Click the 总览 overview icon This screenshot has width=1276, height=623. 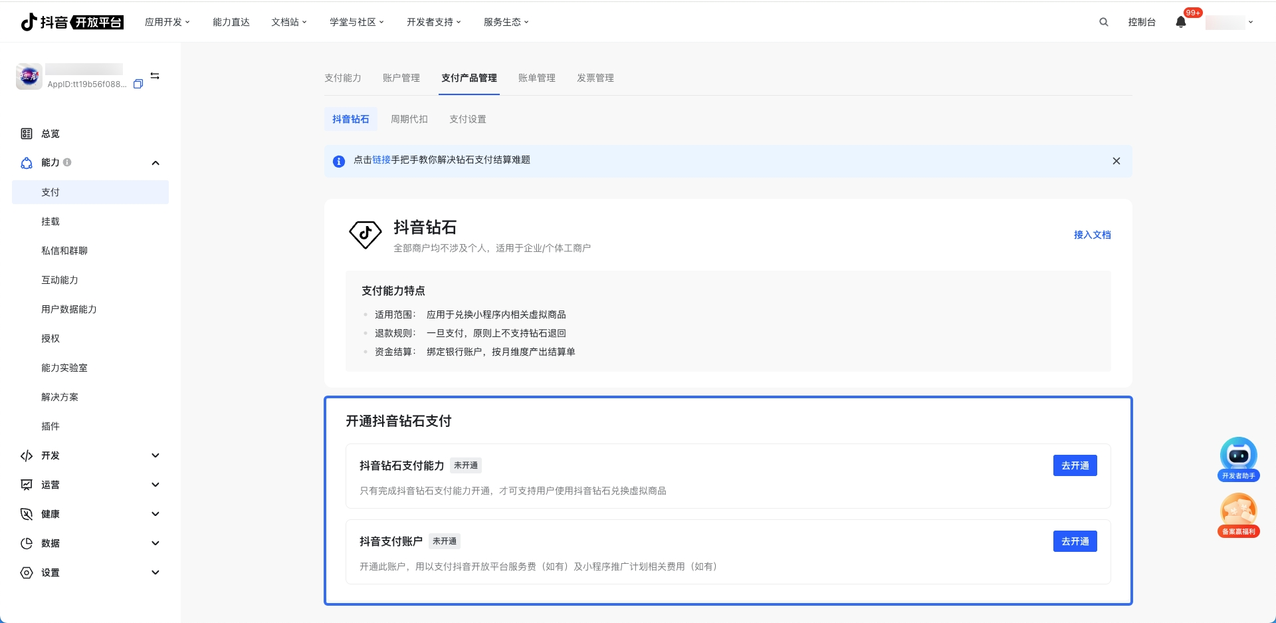click(x=27, y=134)
